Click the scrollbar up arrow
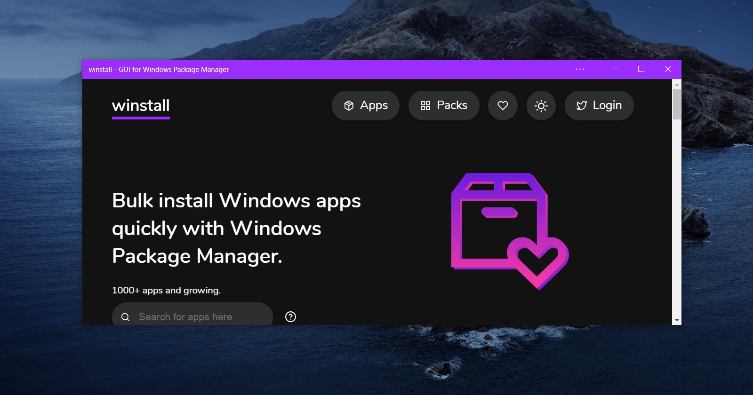The width and height of the screenshot is (753, 395). tap(677, 85)
